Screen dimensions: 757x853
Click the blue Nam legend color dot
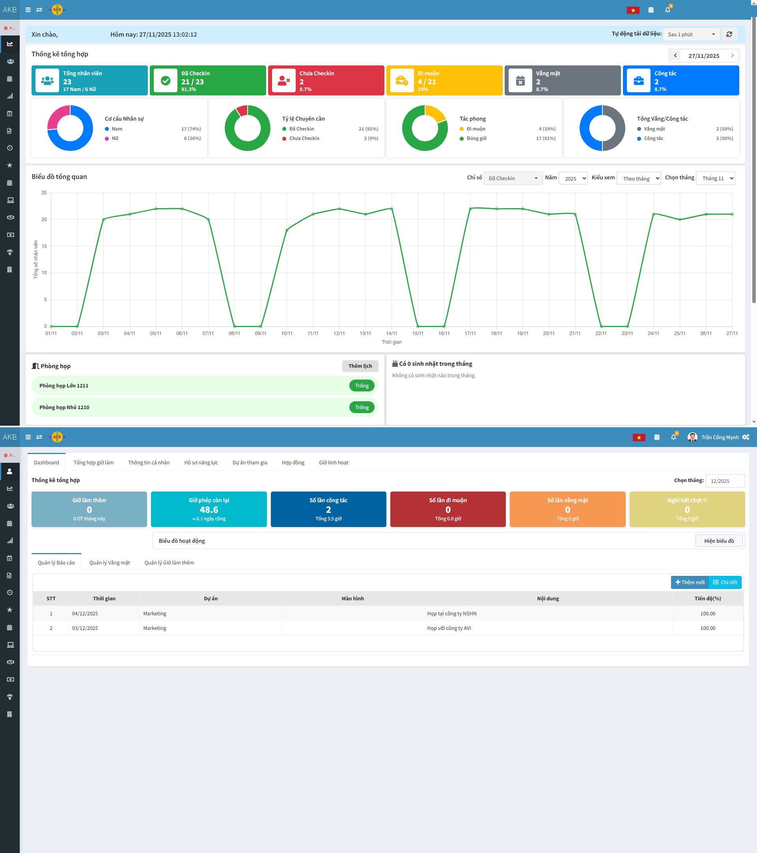tap(107, 129)
